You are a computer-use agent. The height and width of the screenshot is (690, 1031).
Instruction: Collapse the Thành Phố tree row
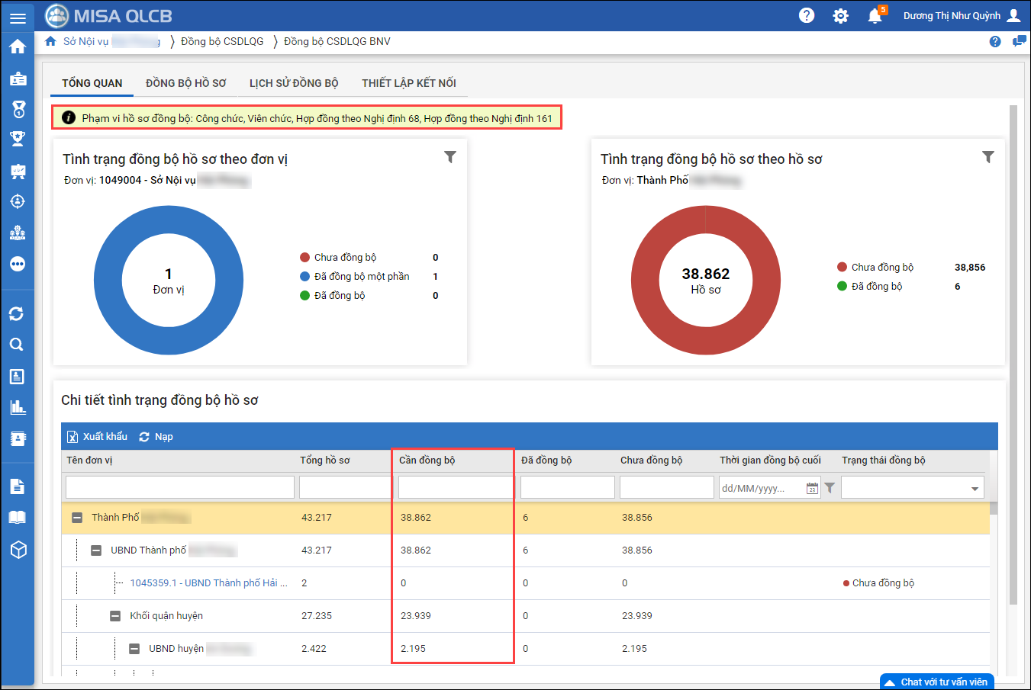click(77, 518)
